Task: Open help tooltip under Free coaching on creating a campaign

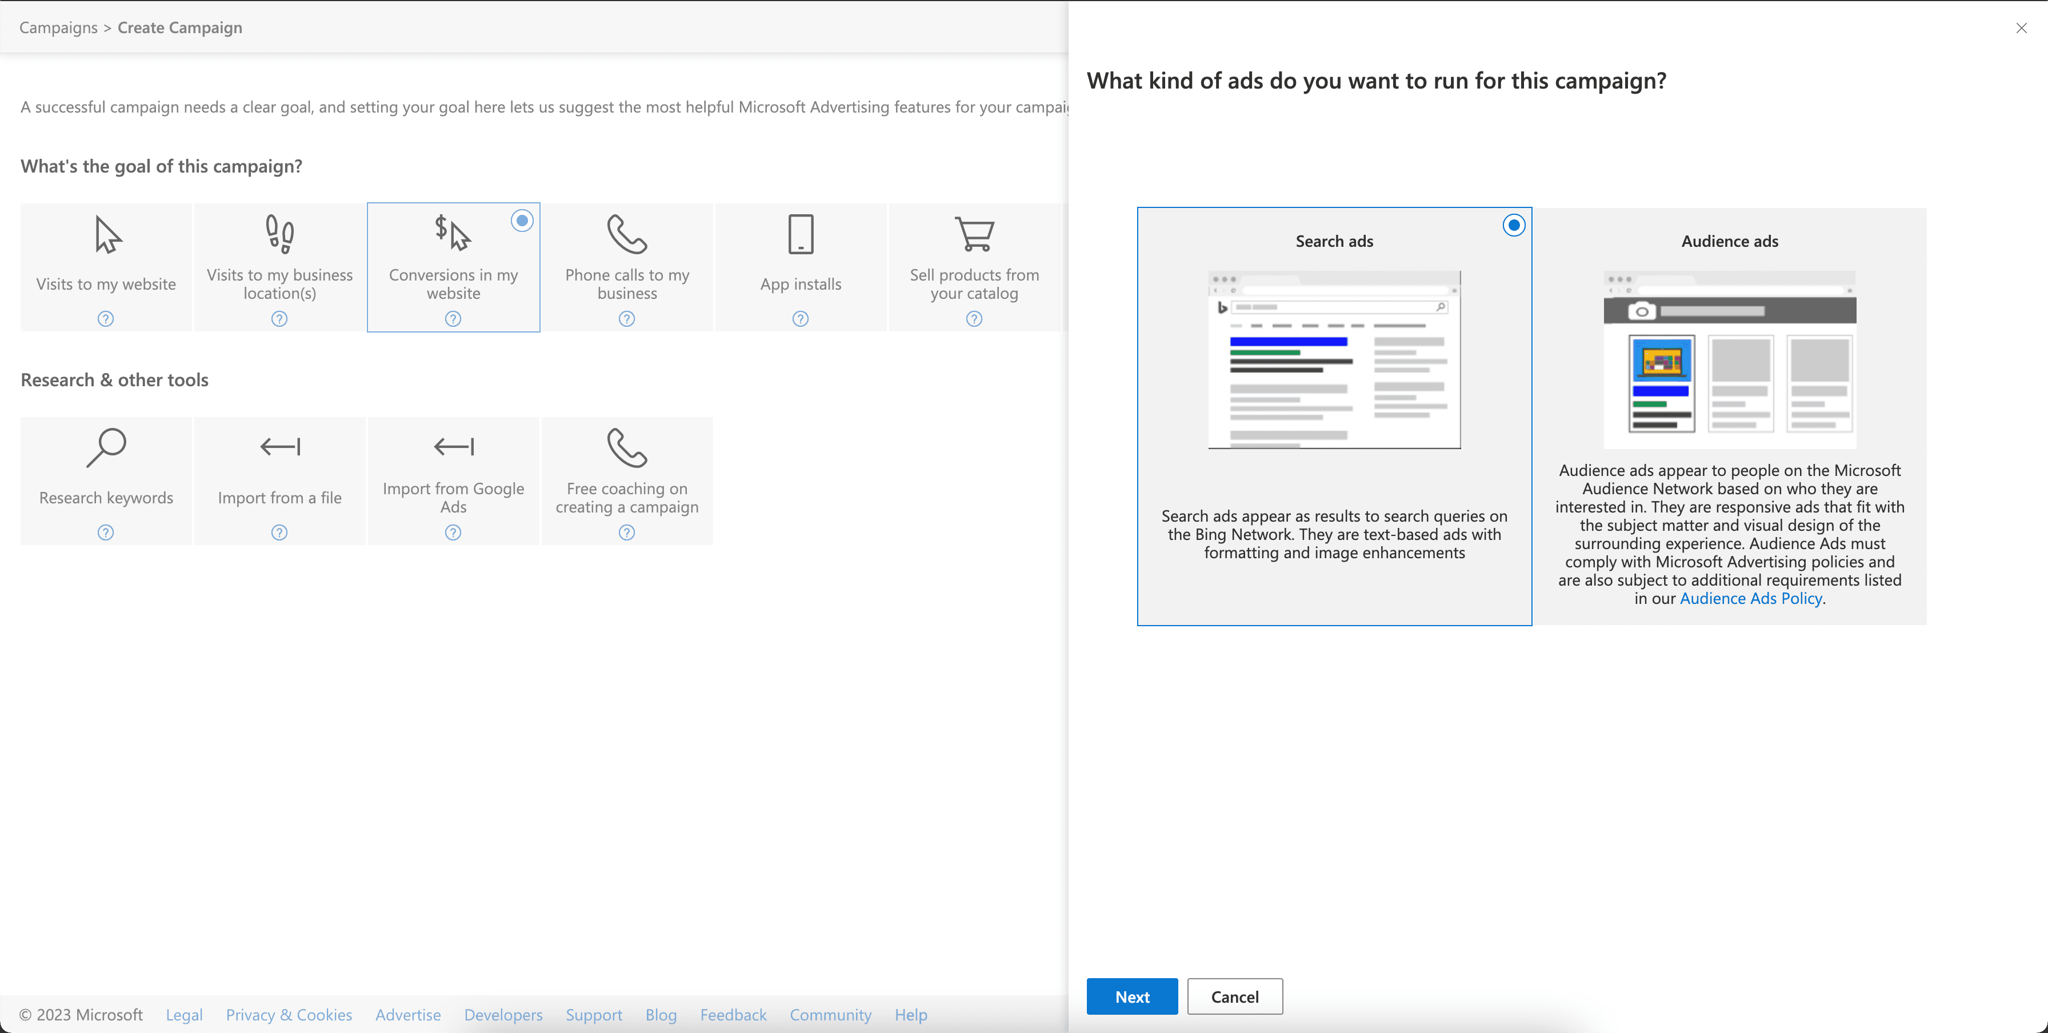Action: pos(627,532)
